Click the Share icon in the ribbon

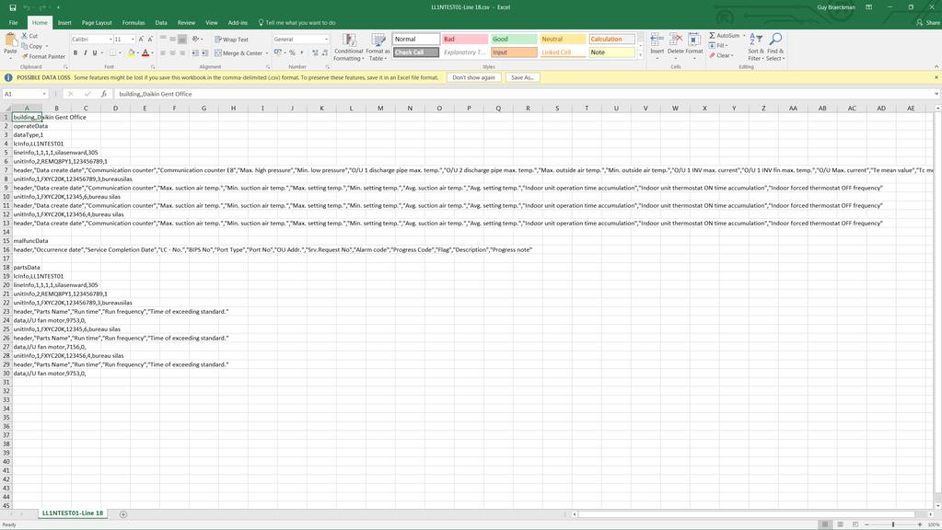point(919,23)
